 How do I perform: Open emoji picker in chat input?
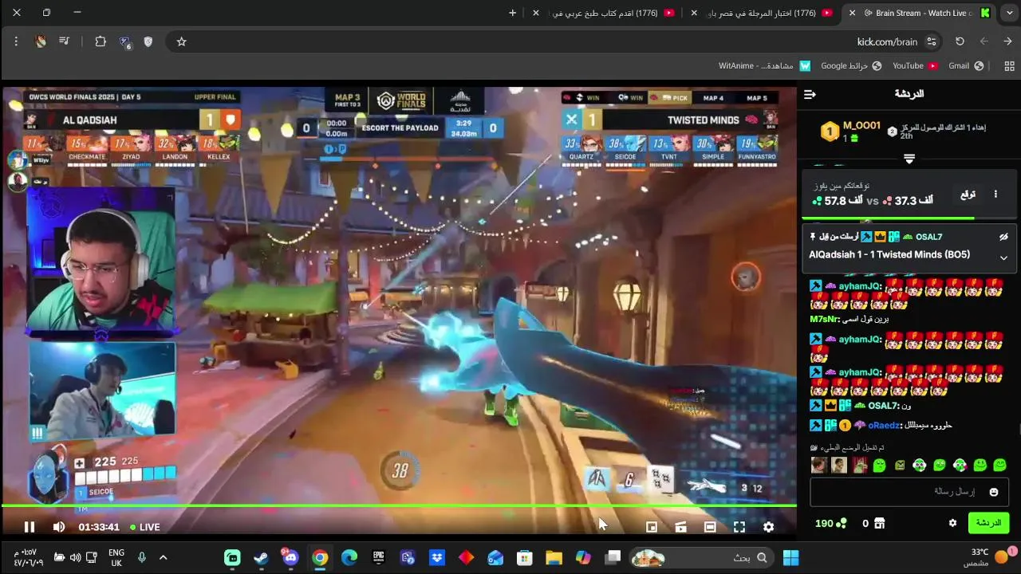(994, 492)
